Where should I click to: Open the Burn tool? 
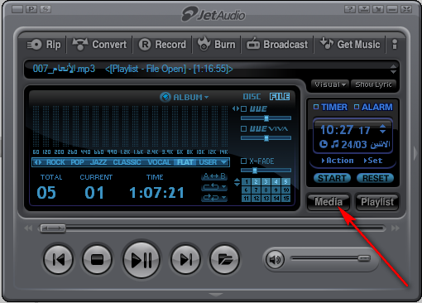217,45
